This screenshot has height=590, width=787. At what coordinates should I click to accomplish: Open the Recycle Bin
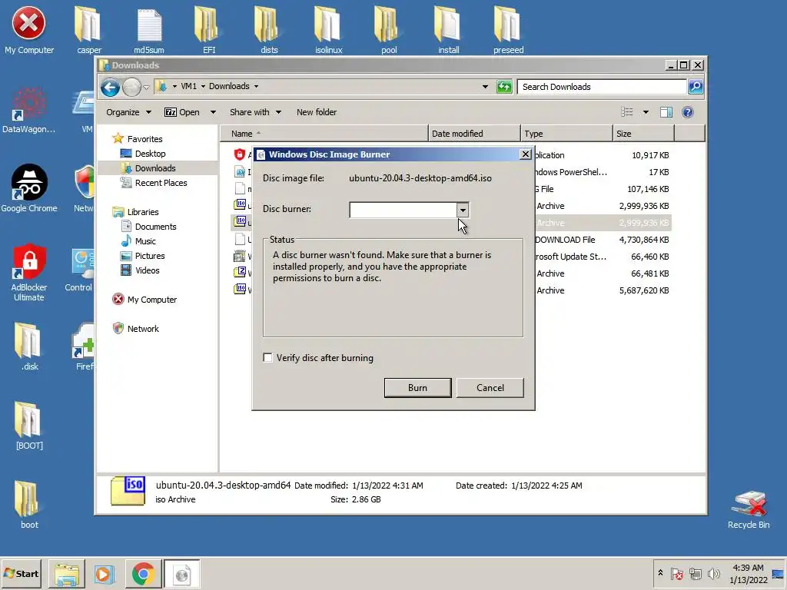[749, 510]
